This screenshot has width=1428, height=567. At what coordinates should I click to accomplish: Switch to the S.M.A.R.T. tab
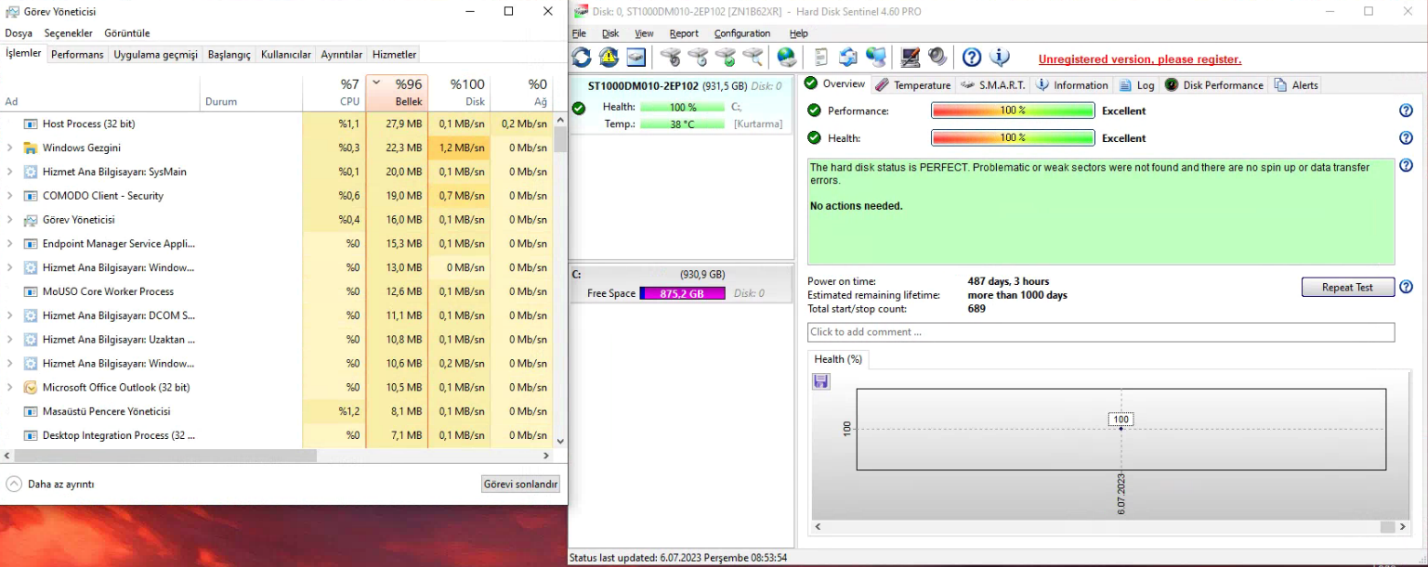point(993,84)
